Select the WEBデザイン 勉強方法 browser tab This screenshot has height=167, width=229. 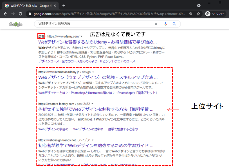pos(30,6)
